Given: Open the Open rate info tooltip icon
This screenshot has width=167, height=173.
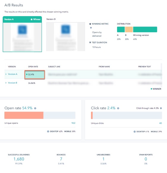Looking at the screenshot, I should pyautogui.click(x=35, y=108).
